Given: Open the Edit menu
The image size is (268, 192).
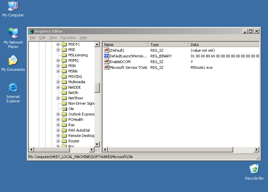Looking at the screenshot, I should [42, 38].
